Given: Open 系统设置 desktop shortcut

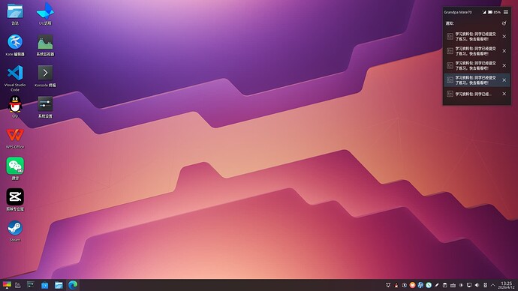Looking at the screenshot, I should tap(45, 107).
